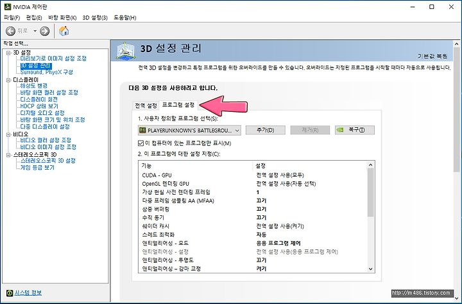
Task: Collapse the 스테레오스코픽 3D tree node
Action: (8, 155)
